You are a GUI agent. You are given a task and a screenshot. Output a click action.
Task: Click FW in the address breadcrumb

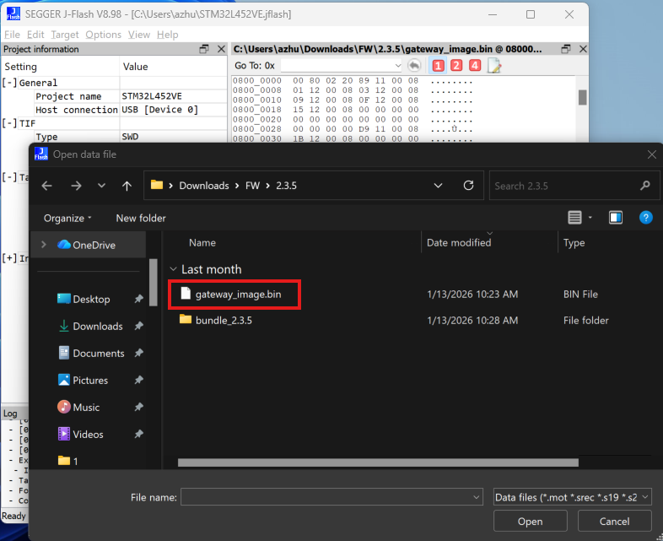coord(252,186)
